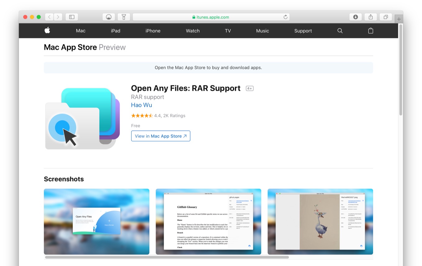Open the first screenshot with Drop a file
422x266 pixels.
coord(97,222)
